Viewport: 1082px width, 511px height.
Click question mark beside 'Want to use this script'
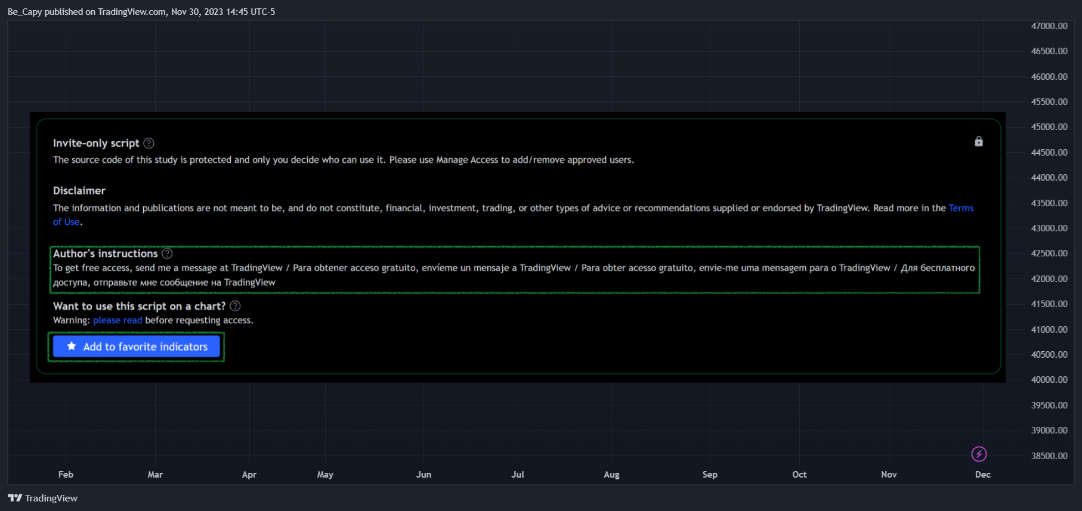tap(236, 306)
